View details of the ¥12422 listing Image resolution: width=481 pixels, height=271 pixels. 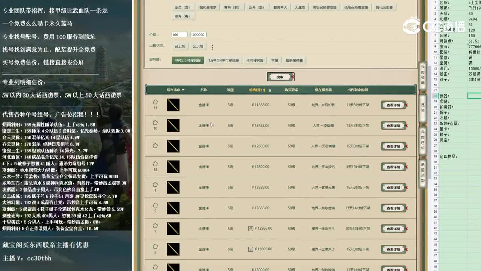click(x=393, y=125)
